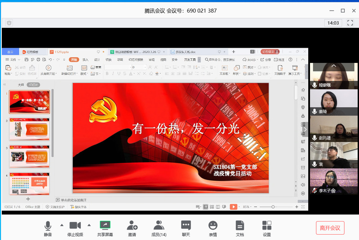Open the 聊天 chat panel
The image size is (359, 240).
(186, 228)
